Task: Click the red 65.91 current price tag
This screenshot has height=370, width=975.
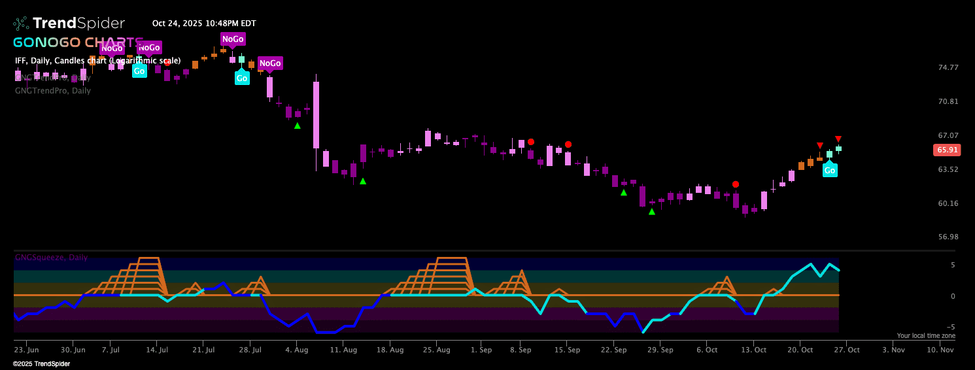Action: point(948,150)
